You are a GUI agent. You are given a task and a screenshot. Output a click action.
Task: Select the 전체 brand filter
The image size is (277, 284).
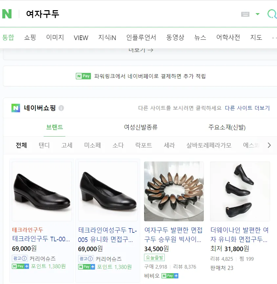[x=21, y=145]
